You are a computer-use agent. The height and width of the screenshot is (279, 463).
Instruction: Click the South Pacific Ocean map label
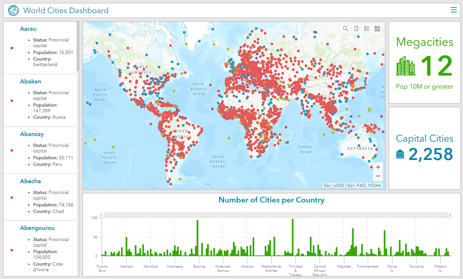click(x=109, y=157)
